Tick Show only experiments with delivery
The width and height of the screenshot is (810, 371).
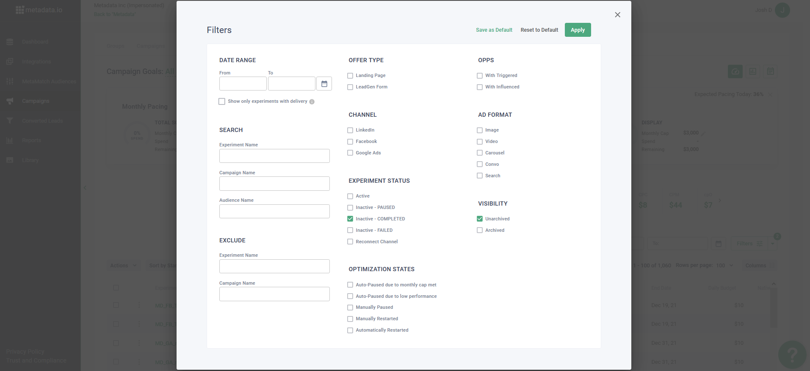222,102
